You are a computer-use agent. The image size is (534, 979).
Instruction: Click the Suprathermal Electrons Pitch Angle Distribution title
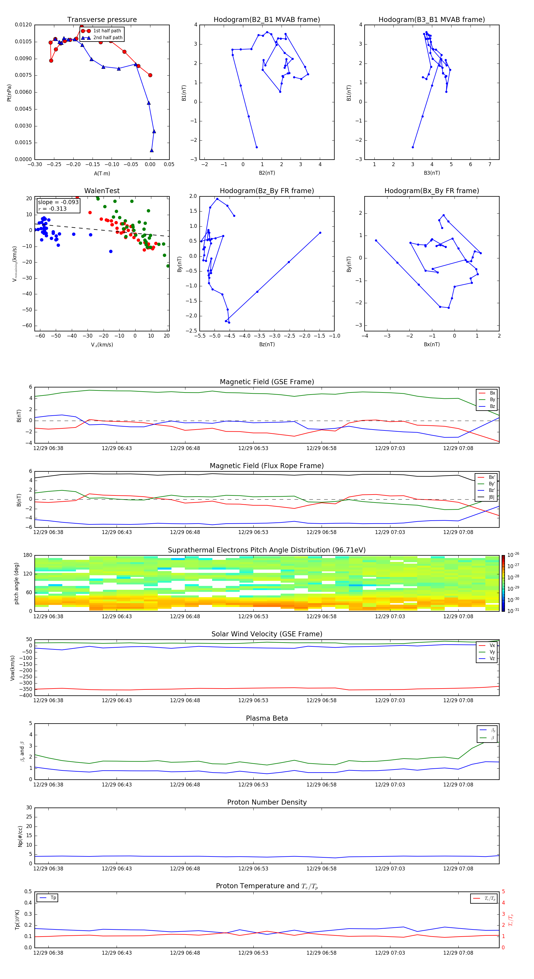(x=267, y=550)
